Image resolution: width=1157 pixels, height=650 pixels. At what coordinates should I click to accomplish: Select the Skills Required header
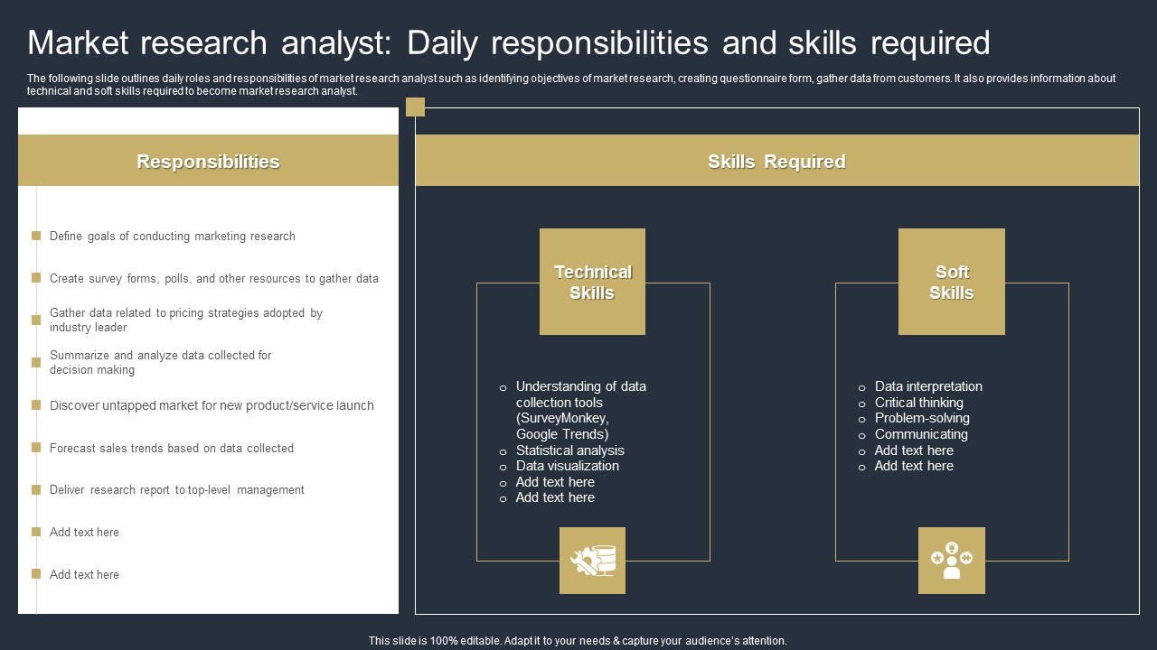(777, 161)
